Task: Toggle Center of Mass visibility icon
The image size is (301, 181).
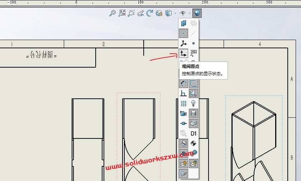Action: (193, 143)
